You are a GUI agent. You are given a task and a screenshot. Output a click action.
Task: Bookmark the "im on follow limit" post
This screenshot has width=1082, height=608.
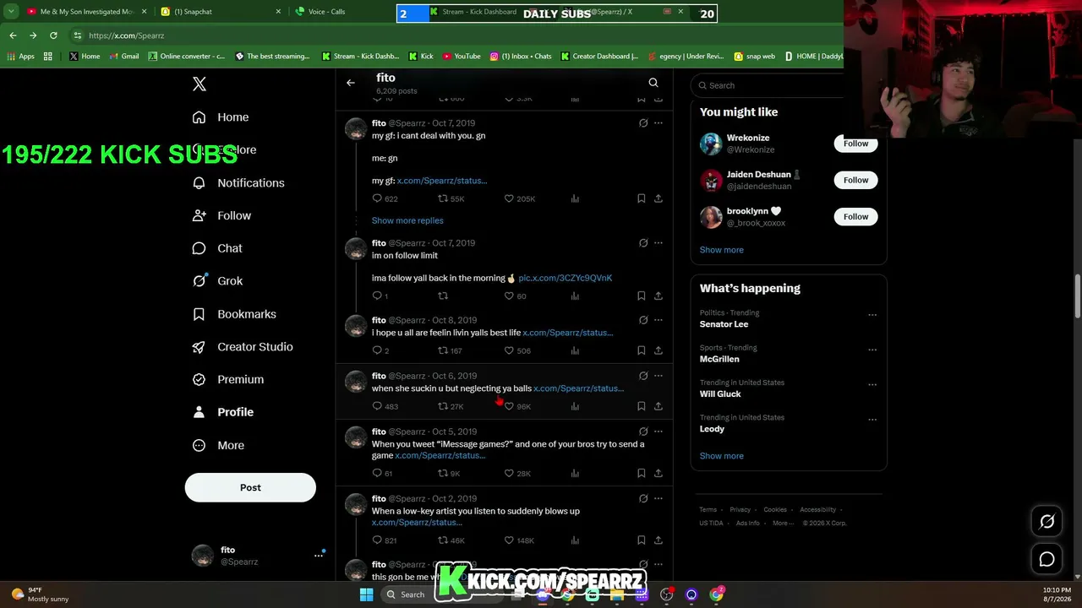tap(642, 296)
